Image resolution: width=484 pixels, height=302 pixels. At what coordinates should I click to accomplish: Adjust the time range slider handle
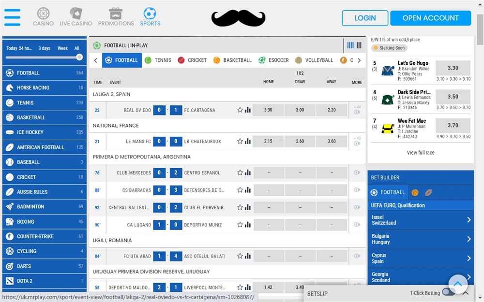(x=79, y=57)
